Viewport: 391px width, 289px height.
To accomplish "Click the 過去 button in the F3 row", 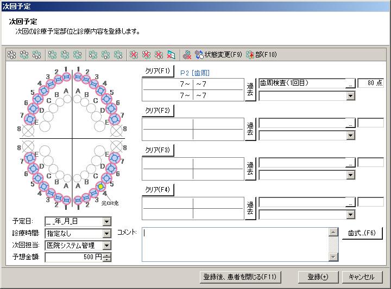I will click(250, 169).
